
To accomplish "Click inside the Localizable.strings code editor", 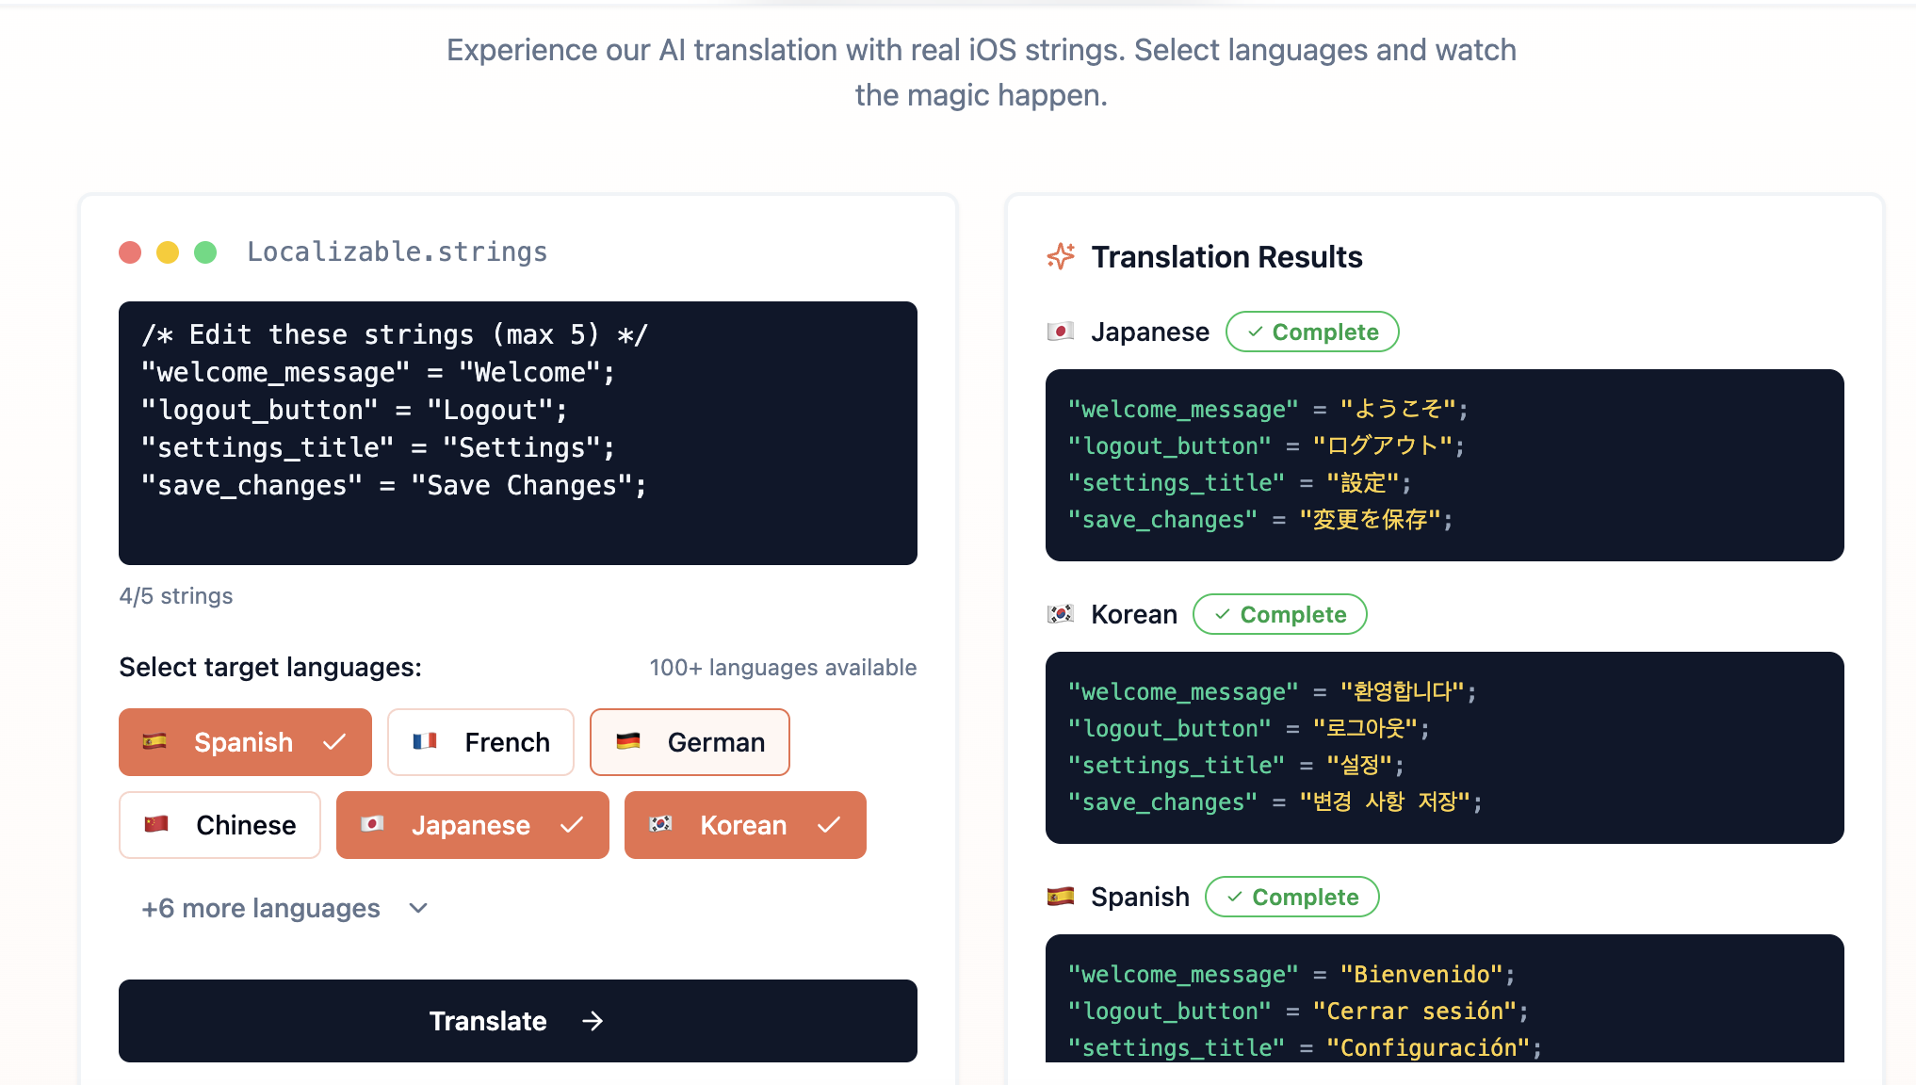I will point(517,433).
